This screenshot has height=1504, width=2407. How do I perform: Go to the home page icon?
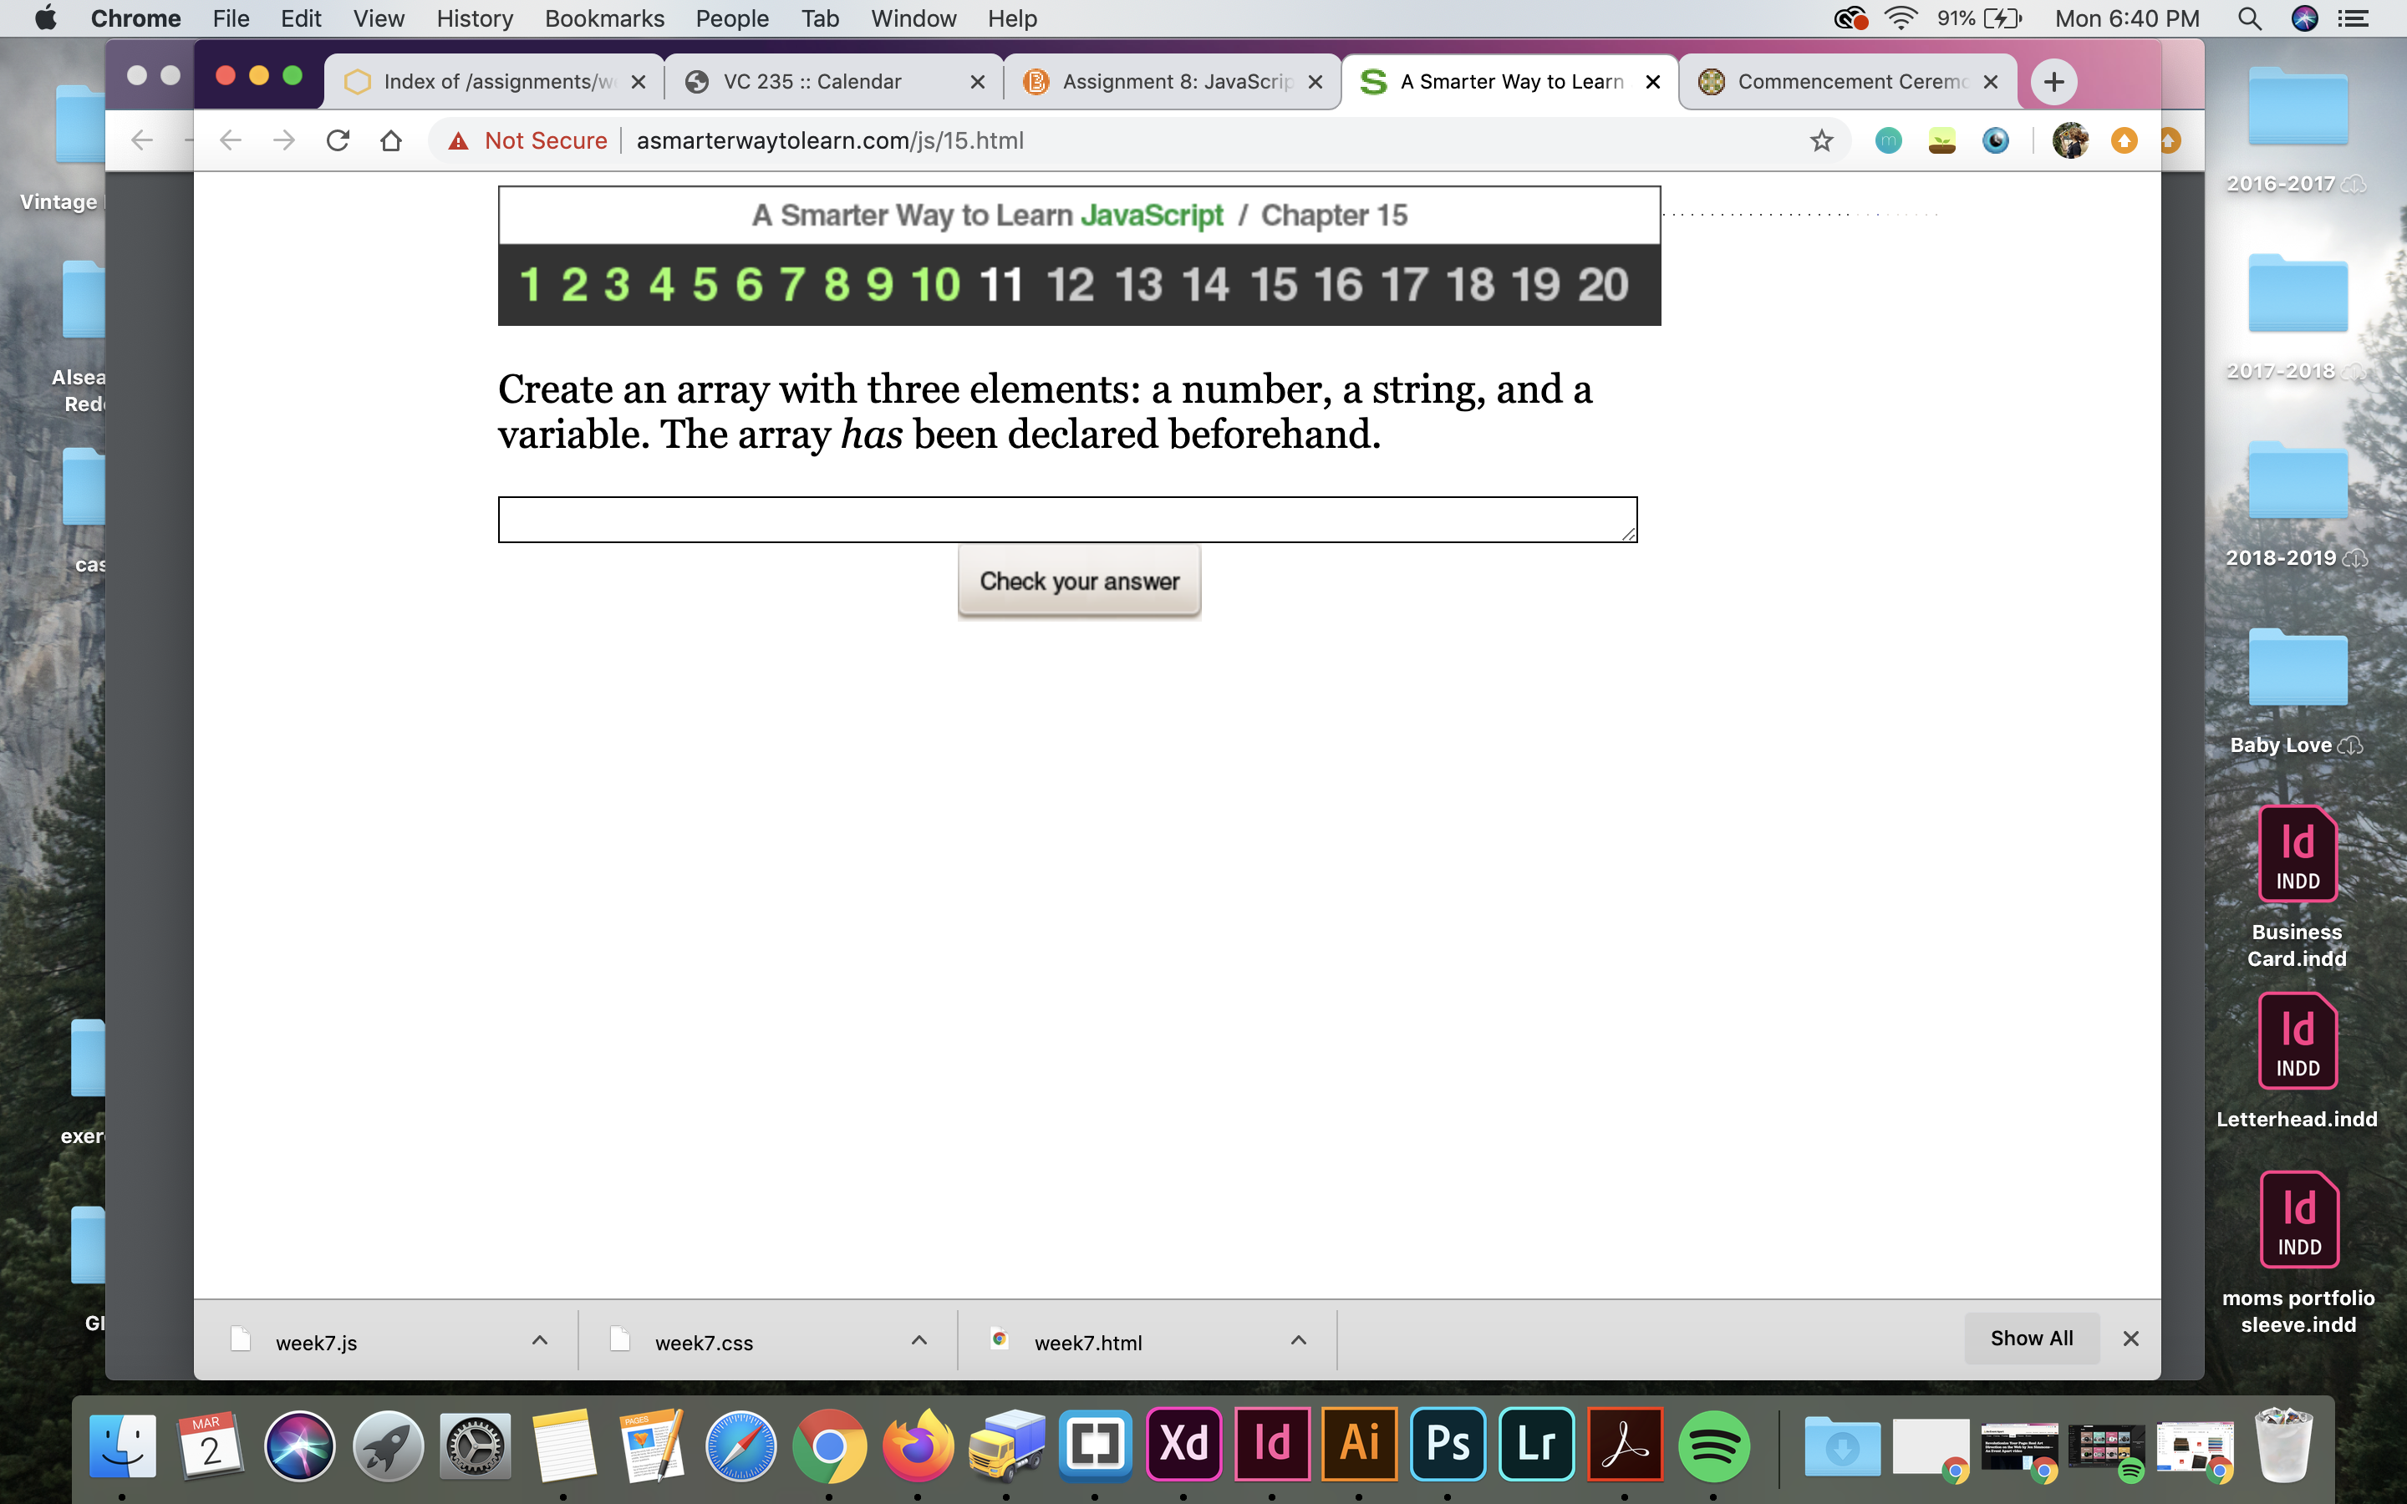pos(391,140)
